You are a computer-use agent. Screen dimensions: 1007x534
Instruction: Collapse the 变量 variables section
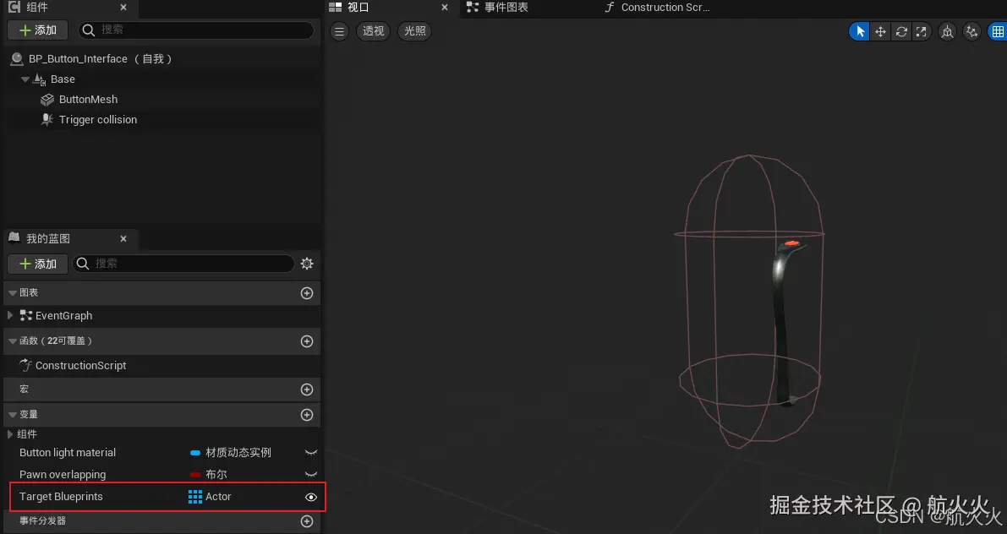coord(11,414)
